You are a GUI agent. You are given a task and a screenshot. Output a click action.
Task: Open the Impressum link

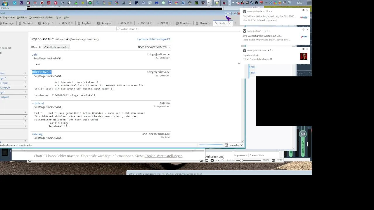click(x=240, y=155)
